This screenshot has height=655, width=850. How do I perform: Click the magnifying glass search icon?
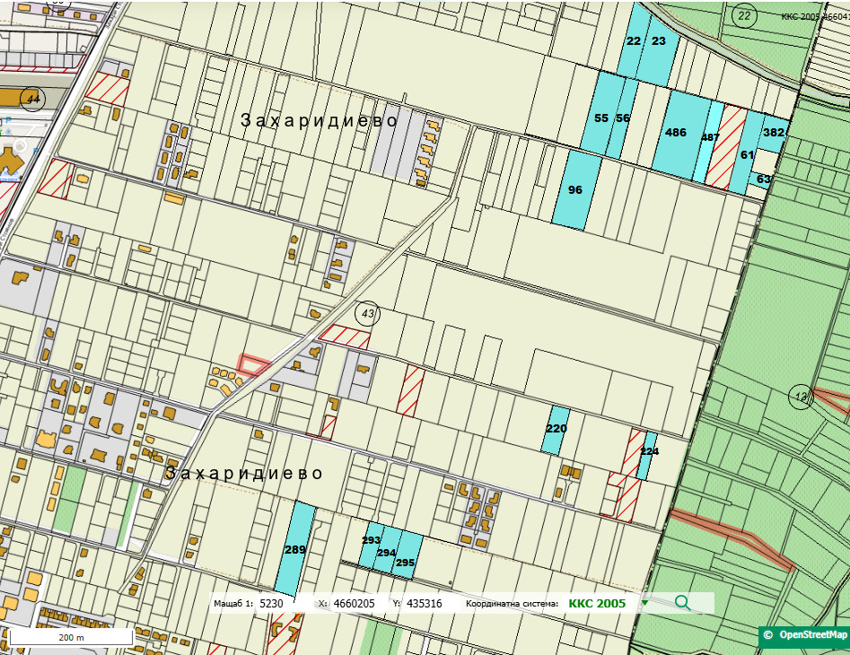(683, 603)
